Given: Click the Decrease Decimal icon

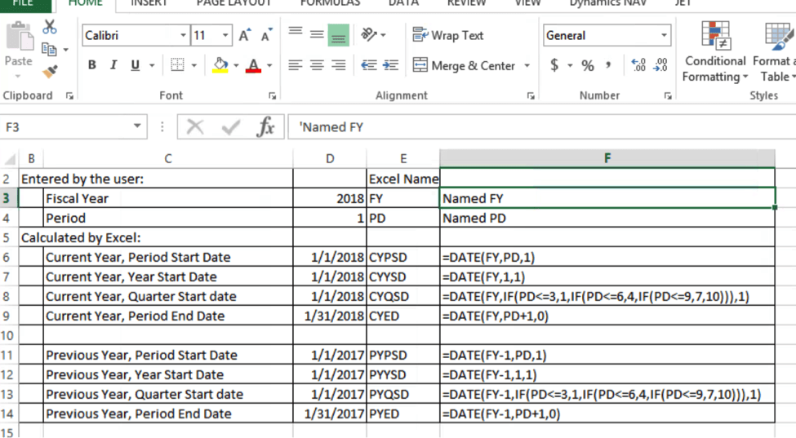Looking at the screenshot, I should point(660,65).
